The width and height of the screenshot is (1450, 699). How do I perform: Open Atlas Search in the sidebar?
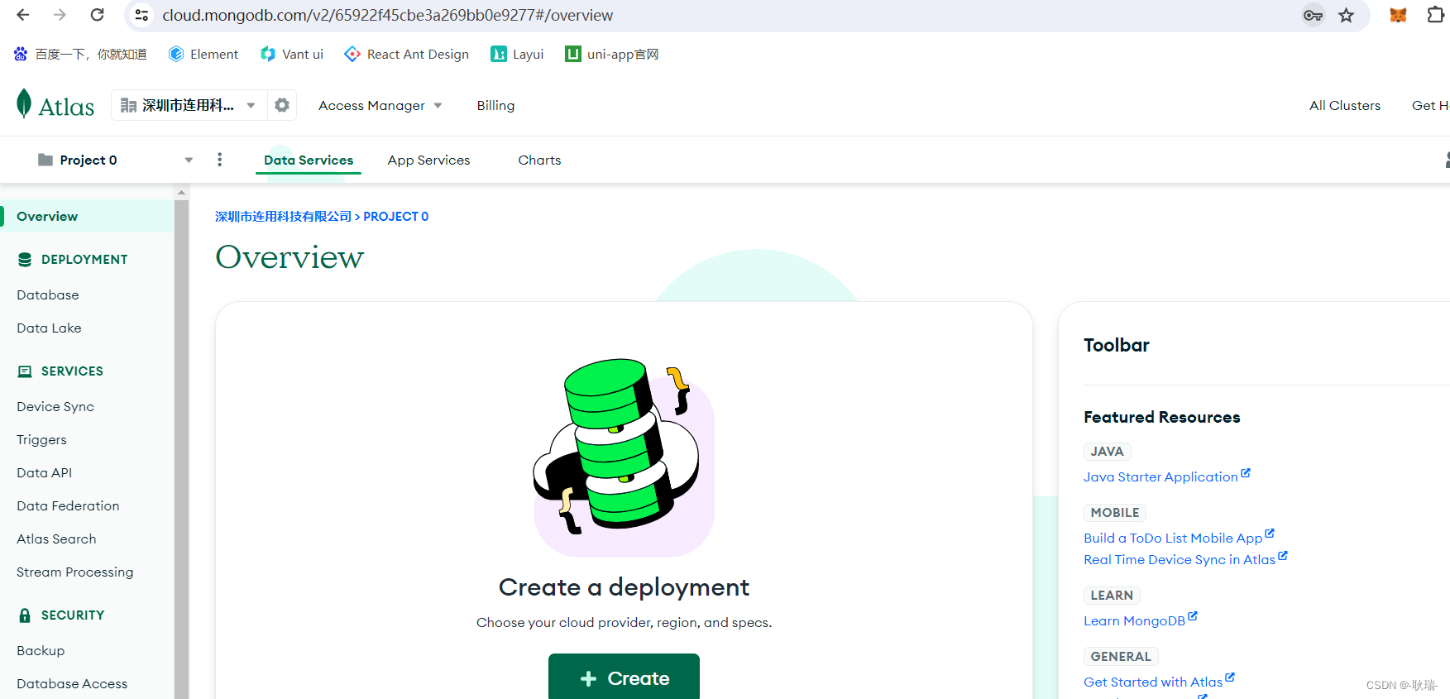point(56,539)
